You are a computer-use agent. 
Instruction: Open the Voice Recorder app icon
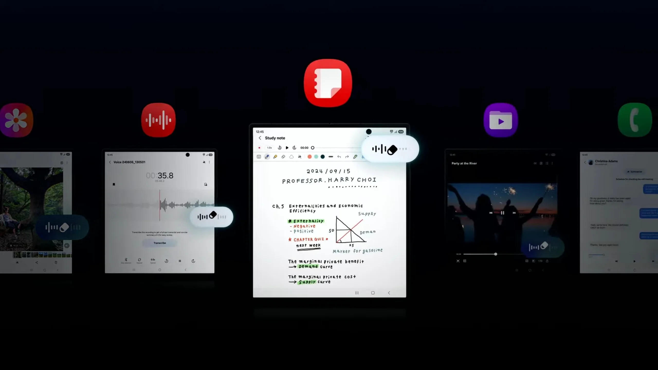point(158,120)
